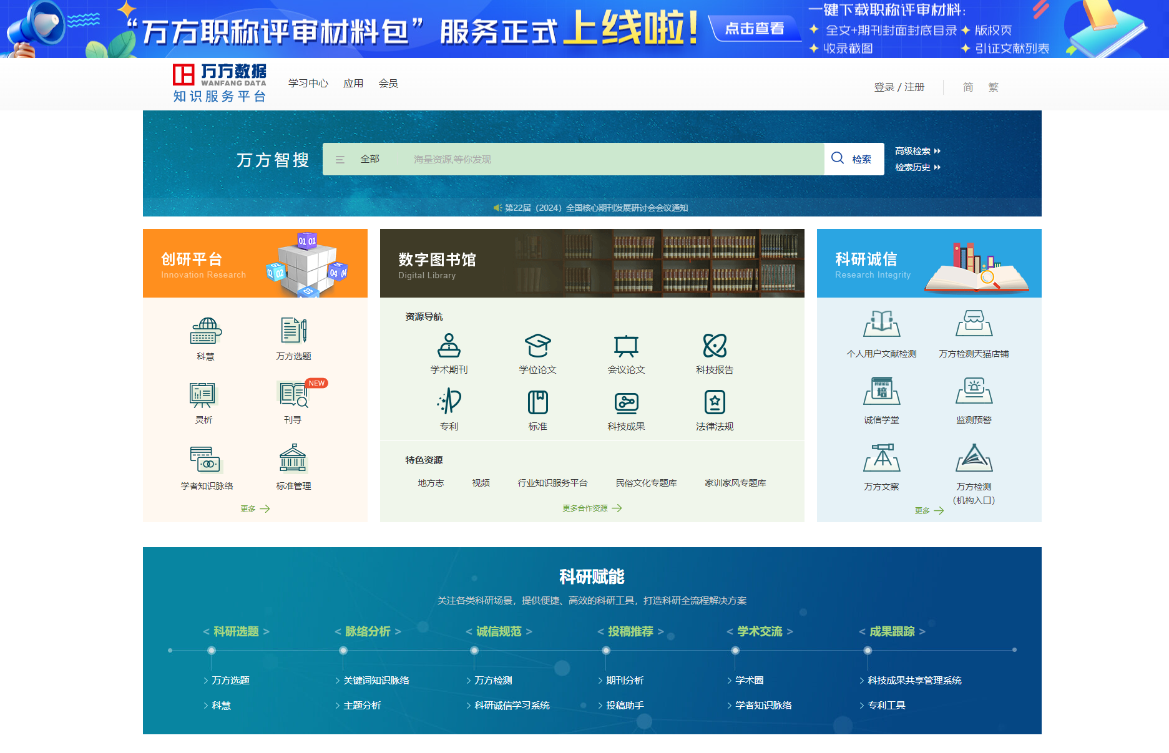Screen dimensions: 1169x753
Task: Click the 万方数据 logo
Action: tap(220, 83)
